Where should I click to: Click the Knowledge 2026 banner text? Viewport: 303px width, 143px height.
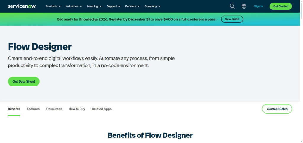click(x=137, y=19)
